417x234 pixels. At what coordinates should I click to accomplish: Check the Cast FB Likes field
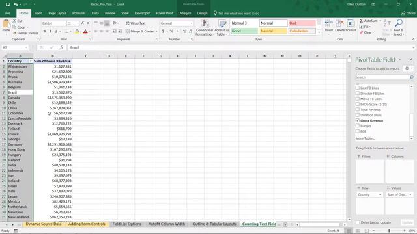click(x=358, y=88)
